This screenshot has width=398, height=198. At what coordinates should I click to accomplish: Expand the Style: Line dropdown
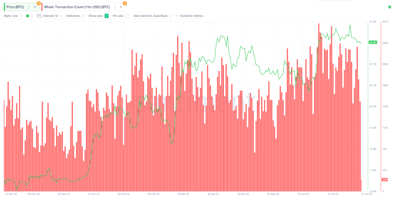(x=13, y=16)
